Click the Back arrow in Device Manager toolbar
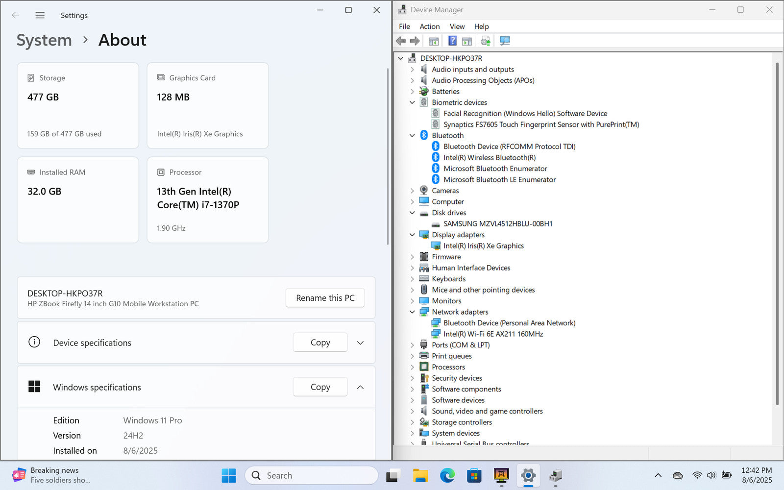Screen dimensions: 784x490 tap(401, 41)
